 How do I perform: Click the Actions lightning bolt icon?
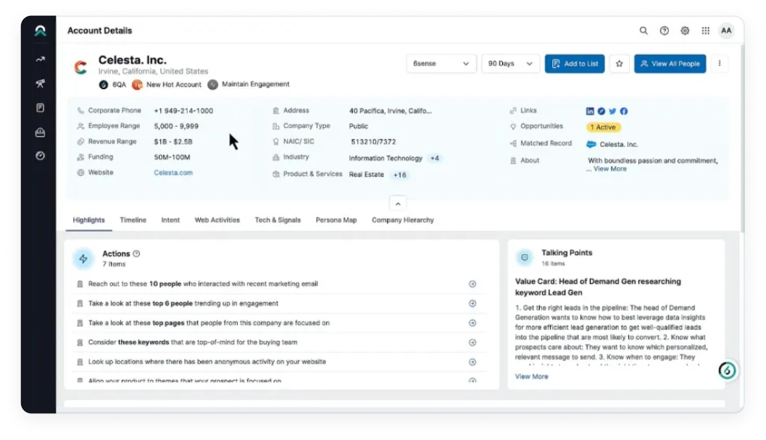(x=83, y=258)
